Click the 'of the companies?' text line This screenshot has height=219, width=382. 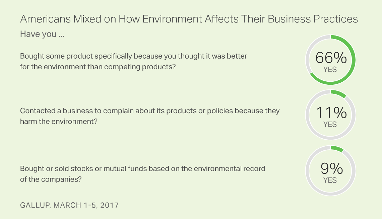(51, 179)
